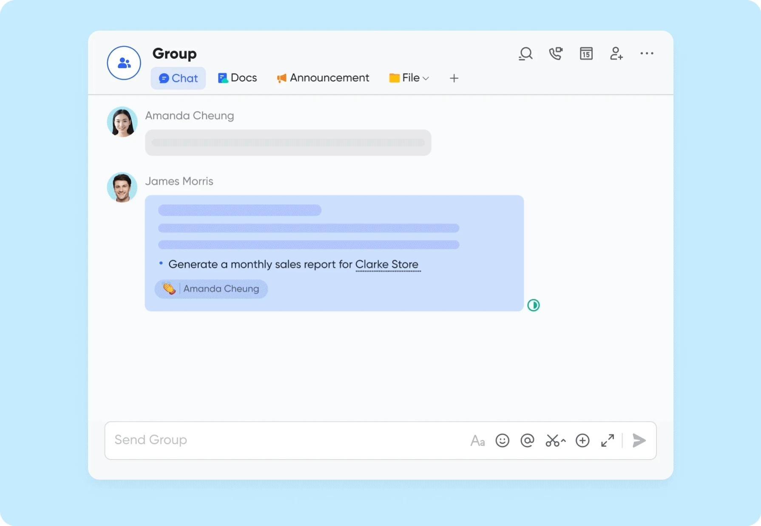Screen dimensions: 761x526
Task: Open the group calendar icon
Action: pyautogui.click(x=586, y=54)
